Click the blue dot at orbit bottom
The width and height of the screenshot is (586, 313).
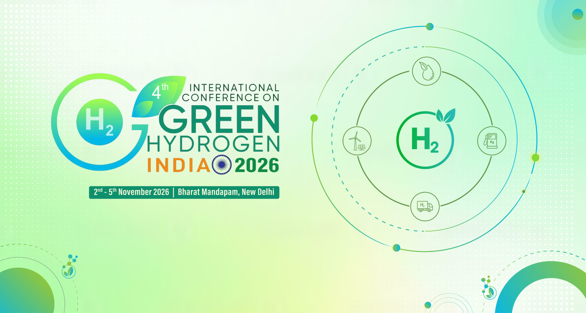pyautogui.click(x=396, y=248)
